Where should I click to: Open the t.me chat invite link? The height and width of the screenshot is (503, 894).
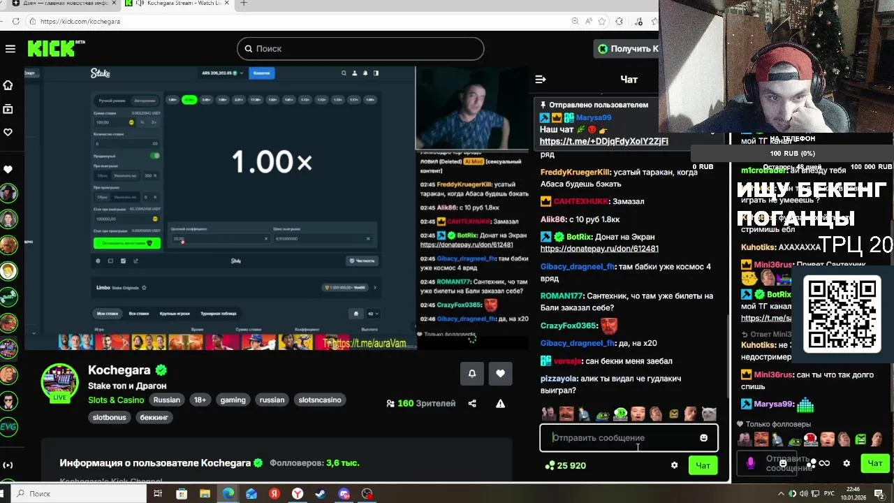603,141
